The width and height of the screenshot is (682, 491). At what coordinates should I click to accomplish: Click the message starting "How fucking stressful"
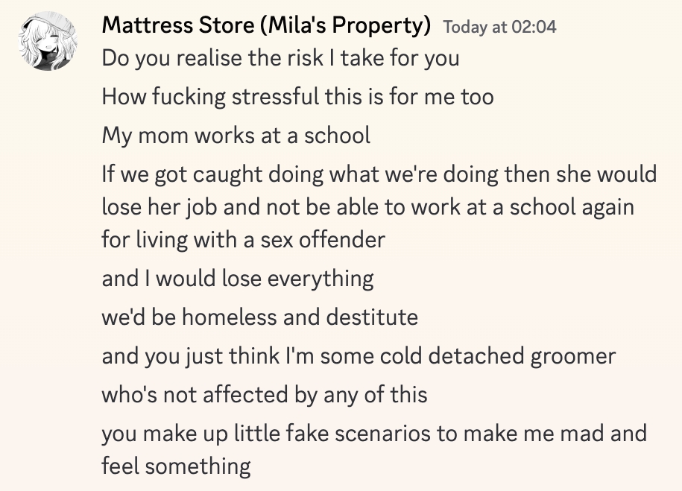click(297, 97)
